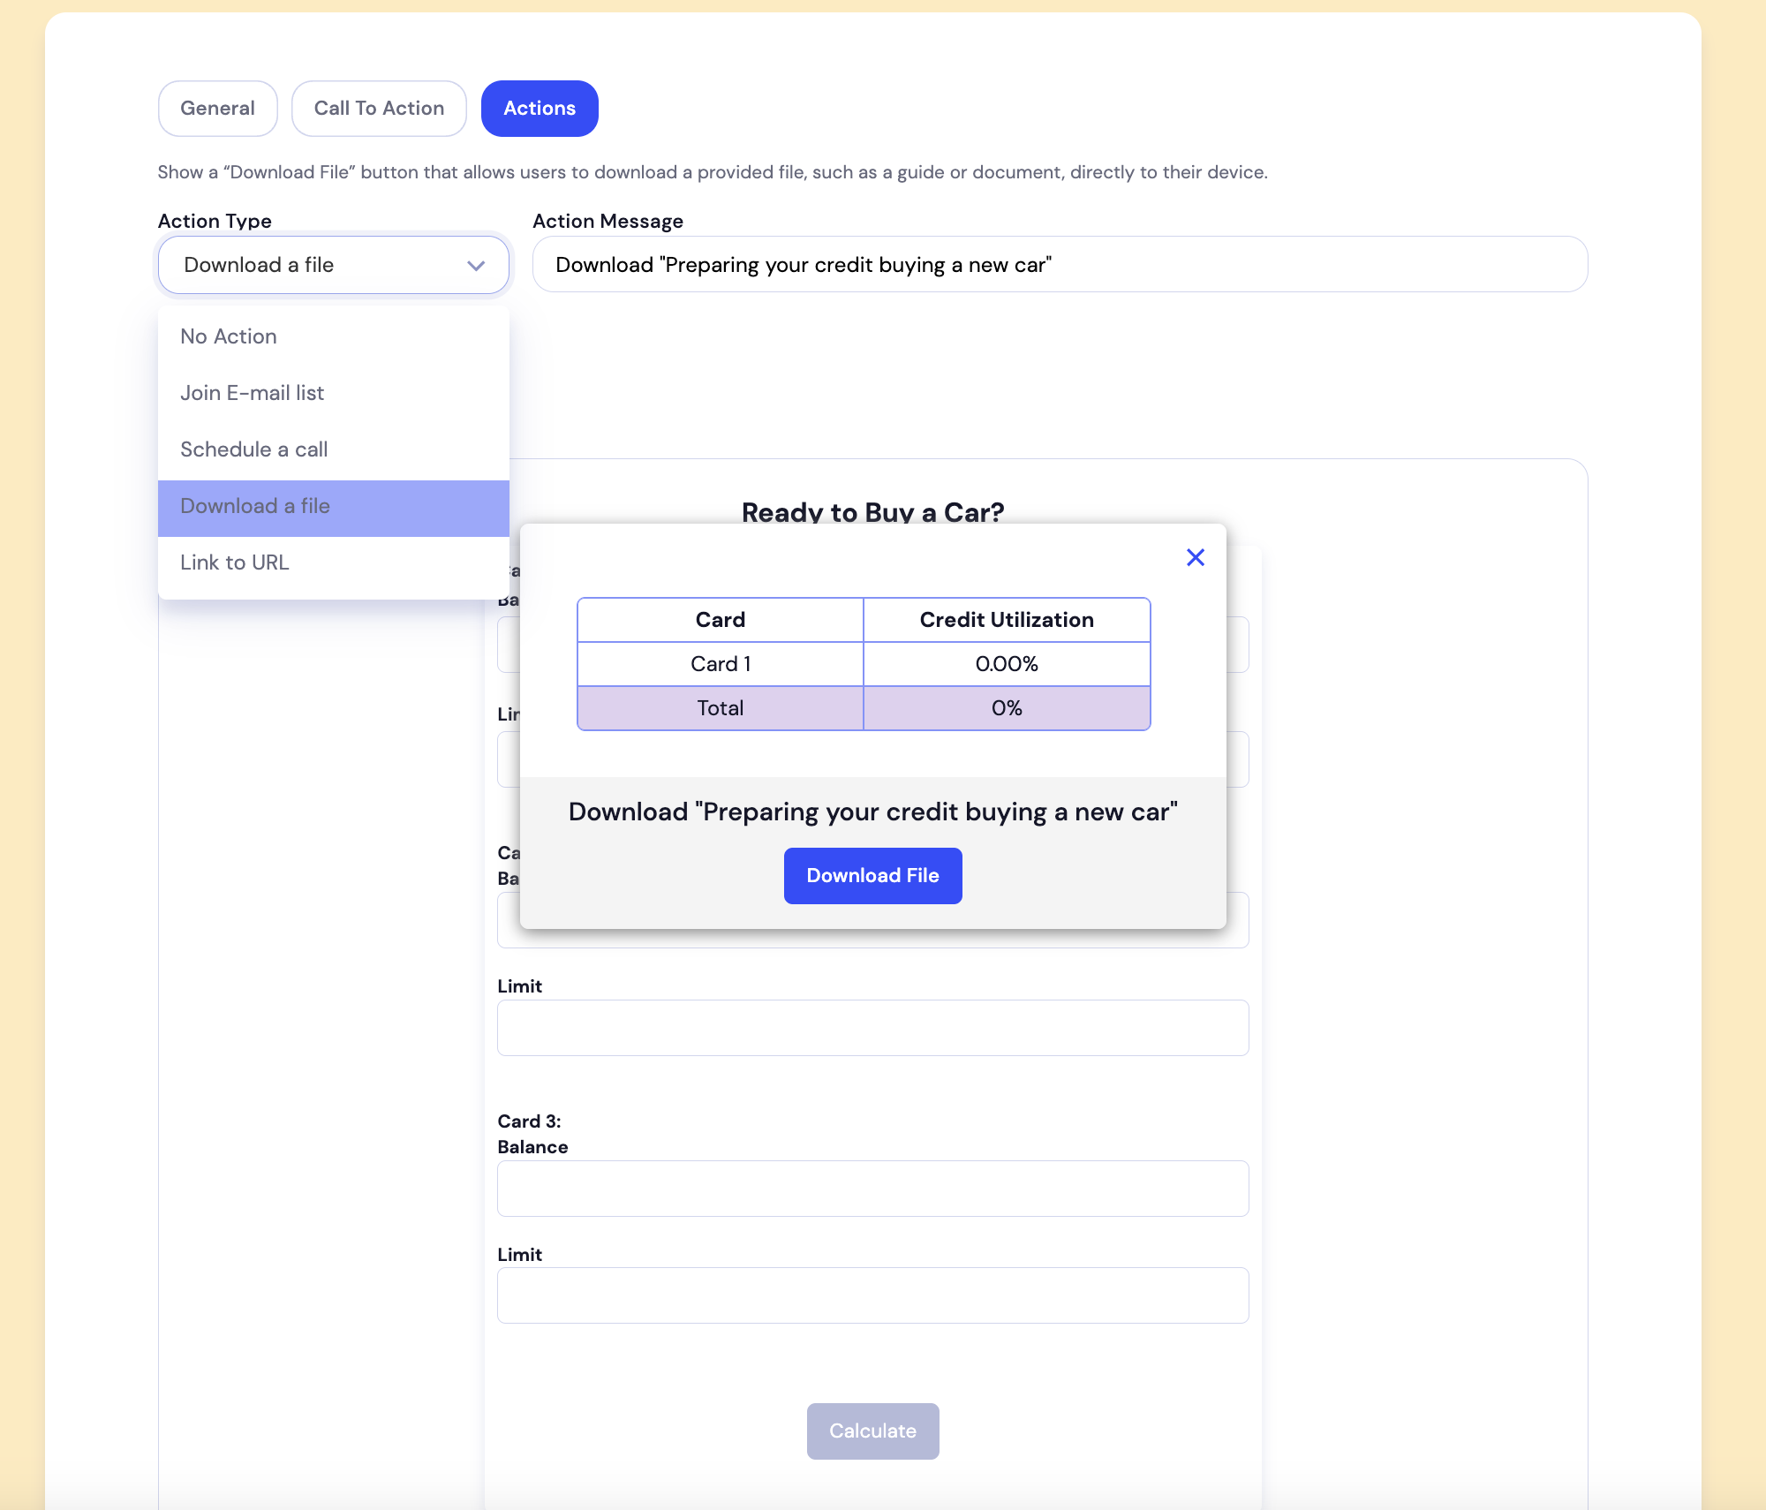Dismiss the popup with the X icon
1766x1510 pixels.
click(x=1196, y=557)
